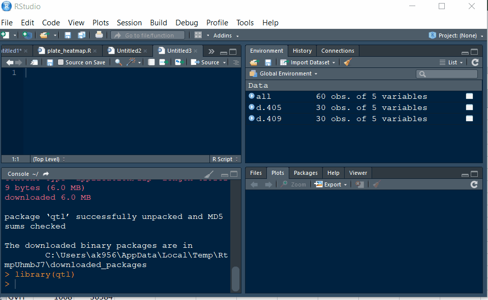488x300 pixels.
Task: Click the console vertical scrollbar thumb
Action: click(235, 278)
